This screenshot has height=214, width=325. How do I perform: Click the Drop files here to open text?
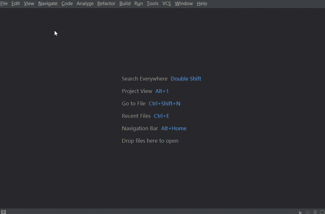coord(150,141)
